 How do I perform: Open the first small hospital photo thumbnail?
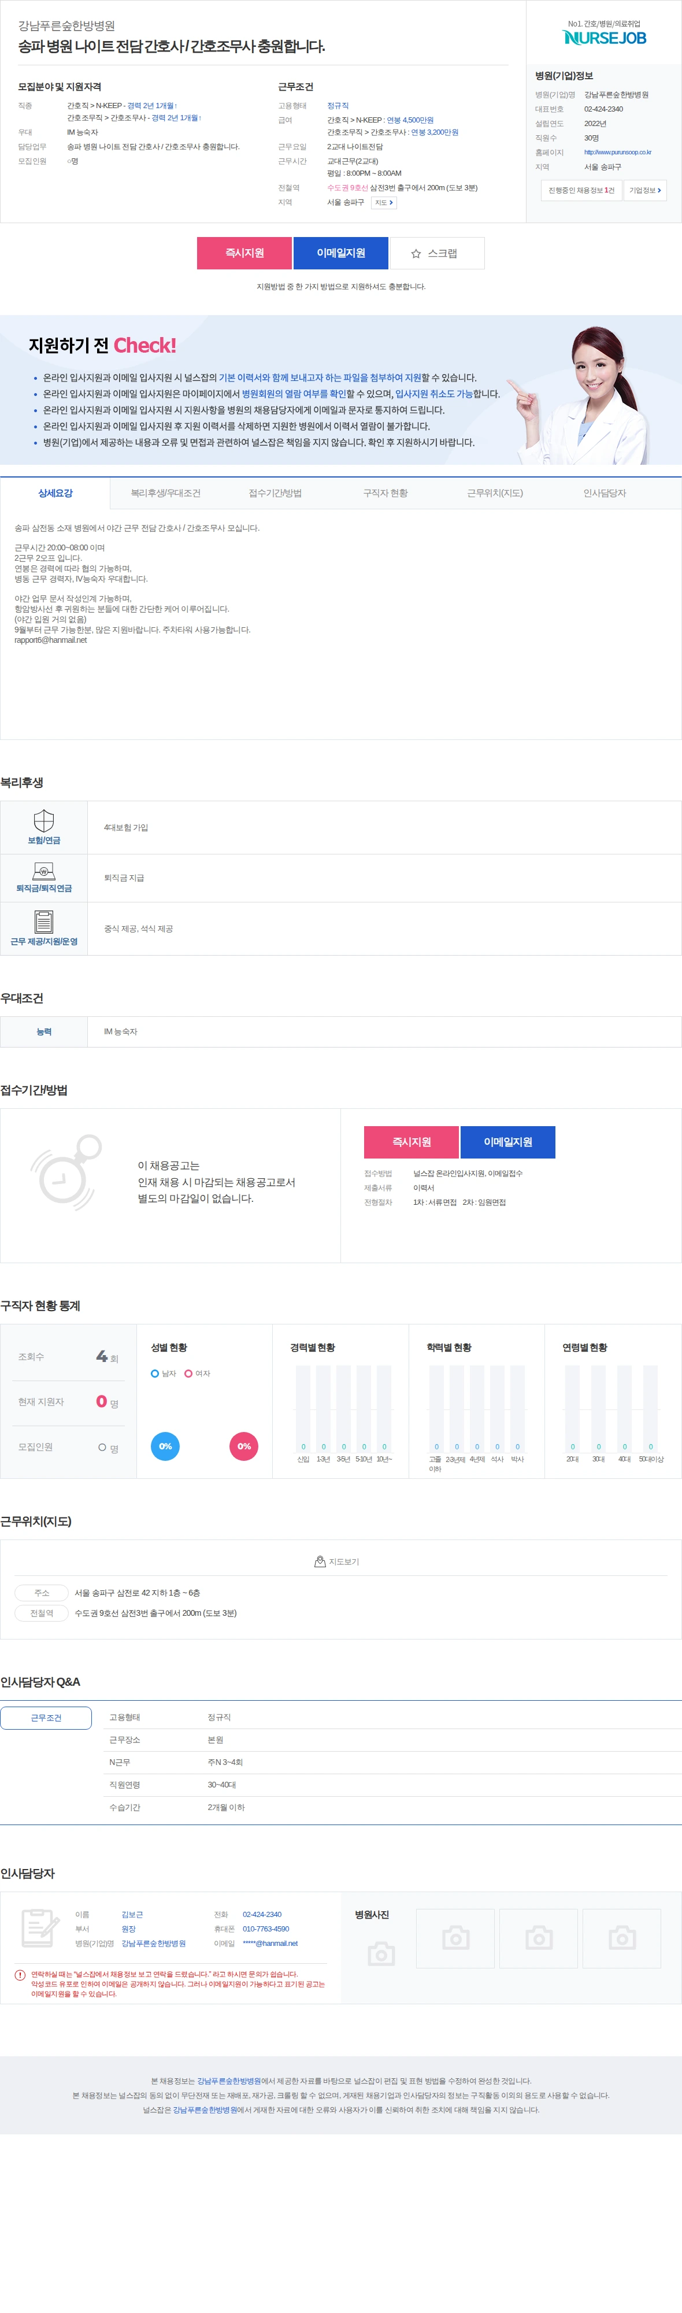coord(455,1938)
